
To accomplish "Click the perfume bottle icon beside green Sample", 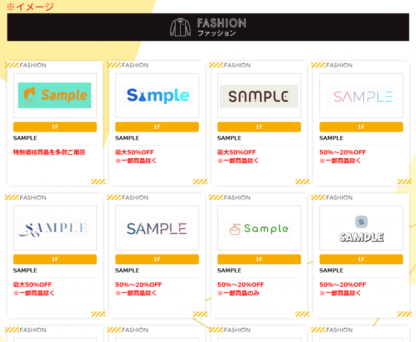I will 235,229.
